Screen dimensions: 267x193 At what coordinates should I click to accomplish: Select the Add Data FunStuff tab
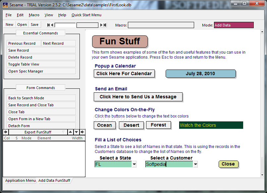pos(54,180)
